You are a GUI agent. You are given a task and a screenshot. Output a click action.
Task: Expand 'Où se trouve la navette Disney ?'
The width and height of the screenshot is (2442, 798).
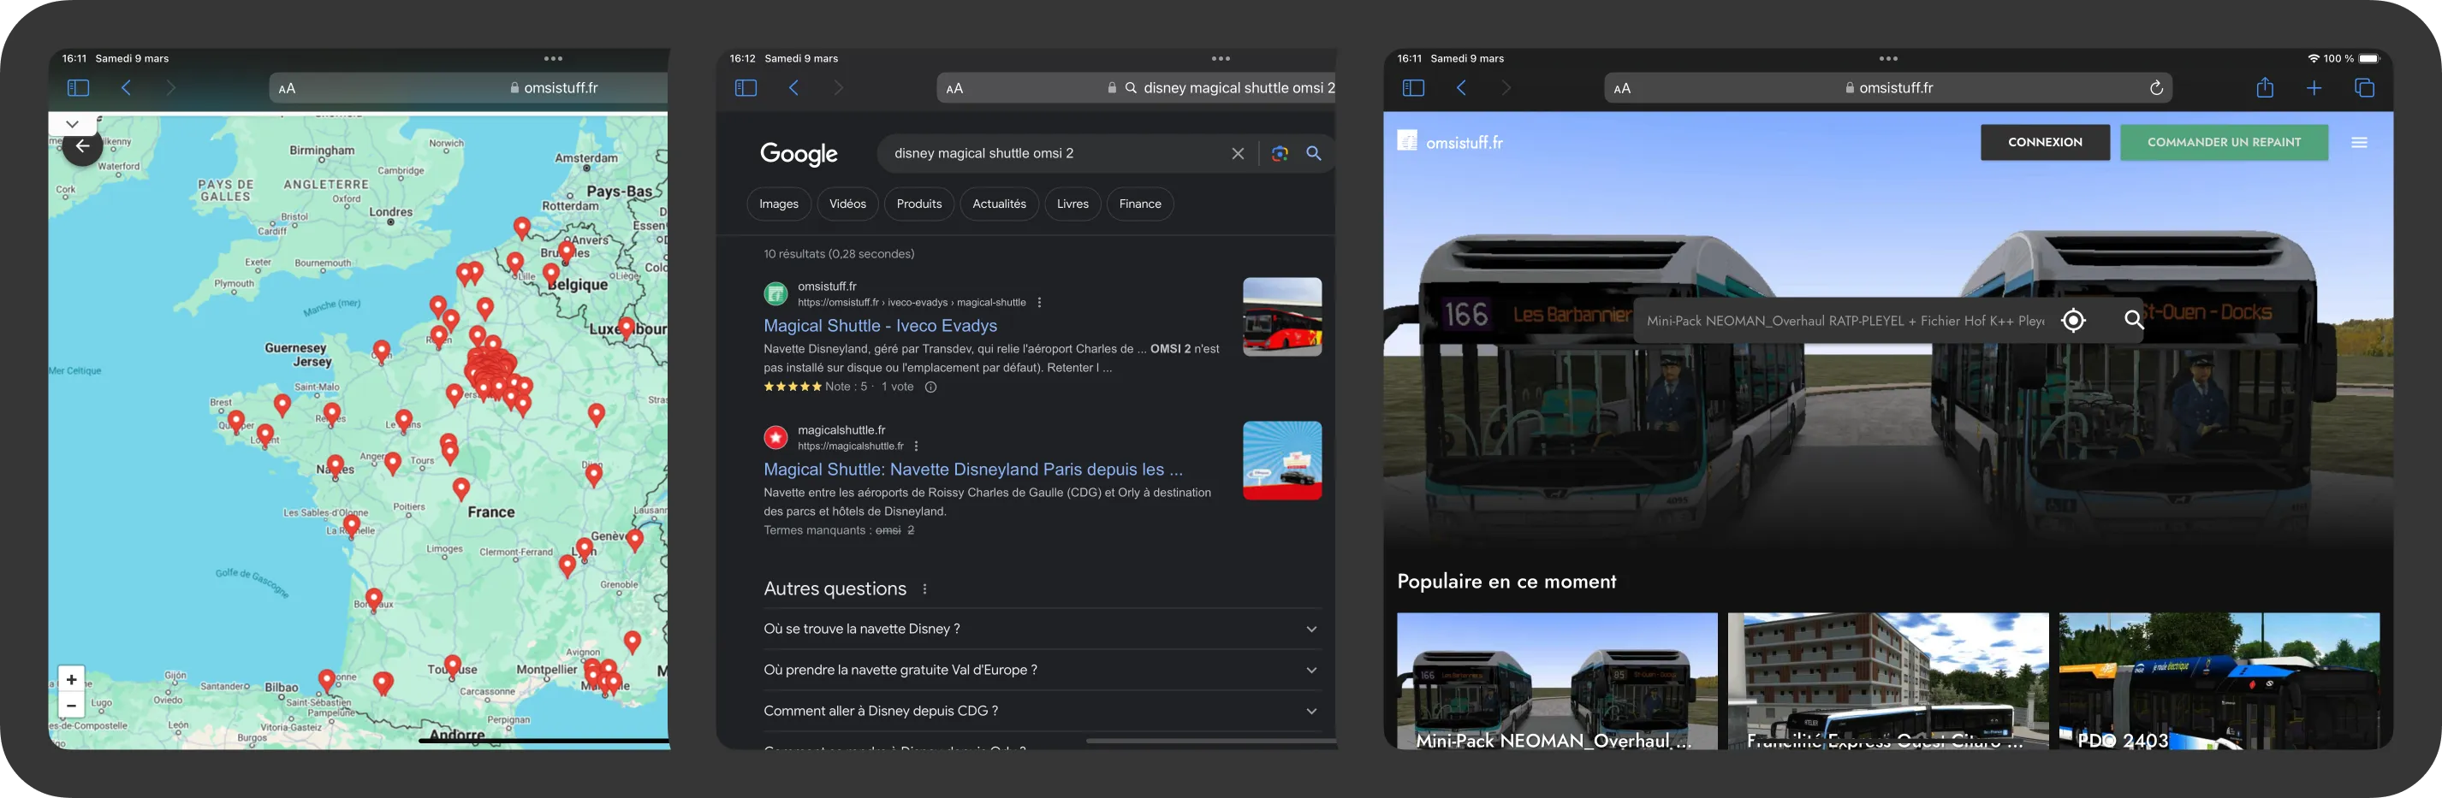pyautogui.click(x=1311, y=630)
